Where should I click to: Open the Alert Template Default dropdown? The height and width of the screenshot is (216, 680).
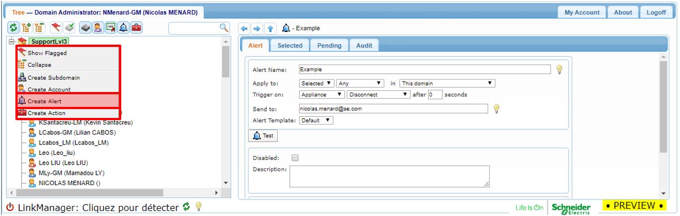coord(317,120)
